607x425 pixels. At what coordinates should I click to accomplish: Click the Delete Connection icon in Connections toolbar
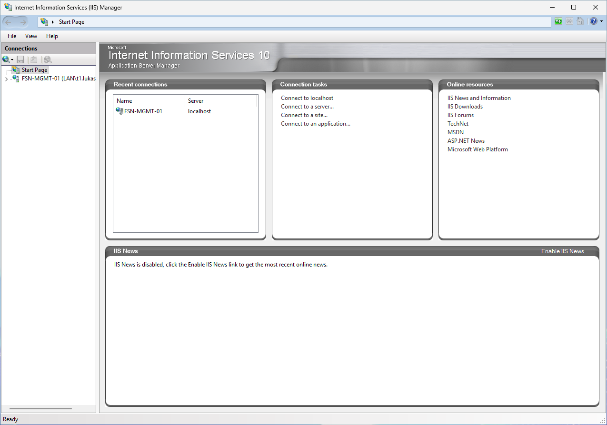(x=48, y=59)
